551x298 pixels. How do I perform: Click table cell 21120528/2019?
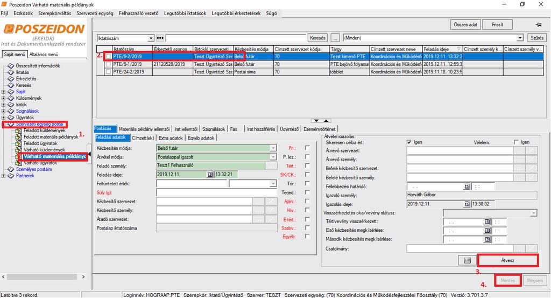tap(173, 64)
